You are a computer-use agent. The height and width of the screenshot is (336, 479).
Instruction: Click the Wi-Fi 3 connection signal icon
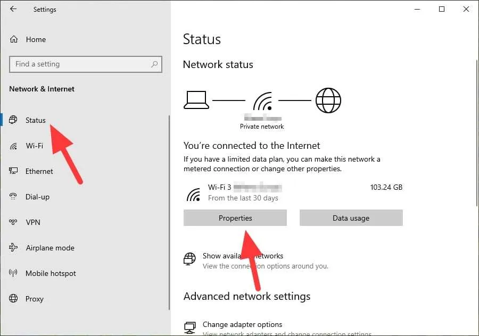point(193,195)
